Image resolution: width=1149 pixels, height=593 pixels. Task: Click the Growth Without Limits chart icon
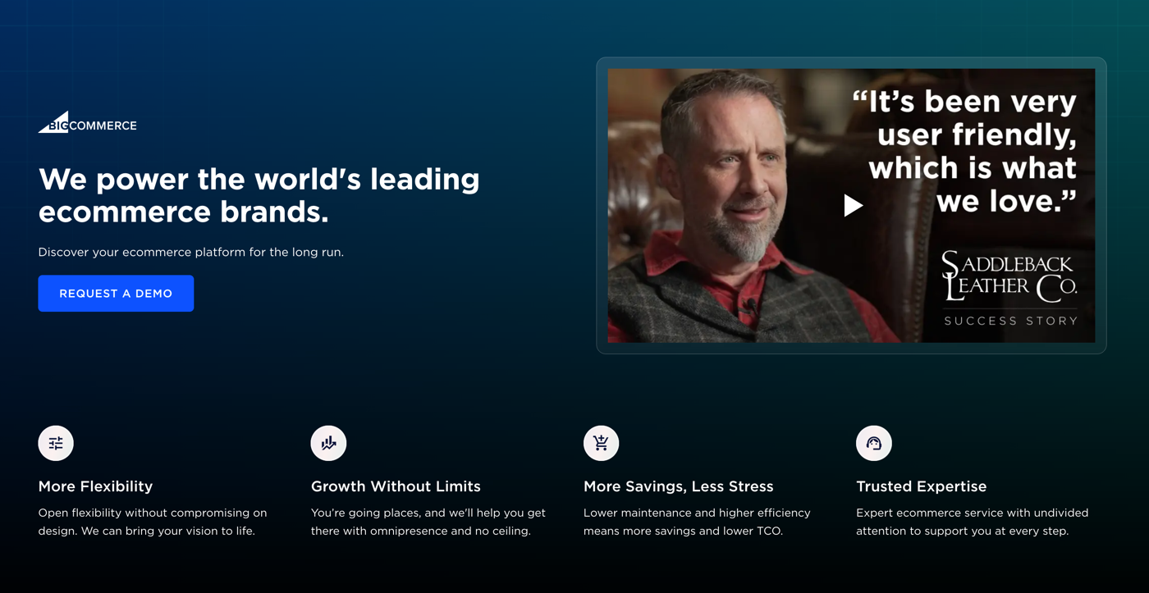pos(328,443)
